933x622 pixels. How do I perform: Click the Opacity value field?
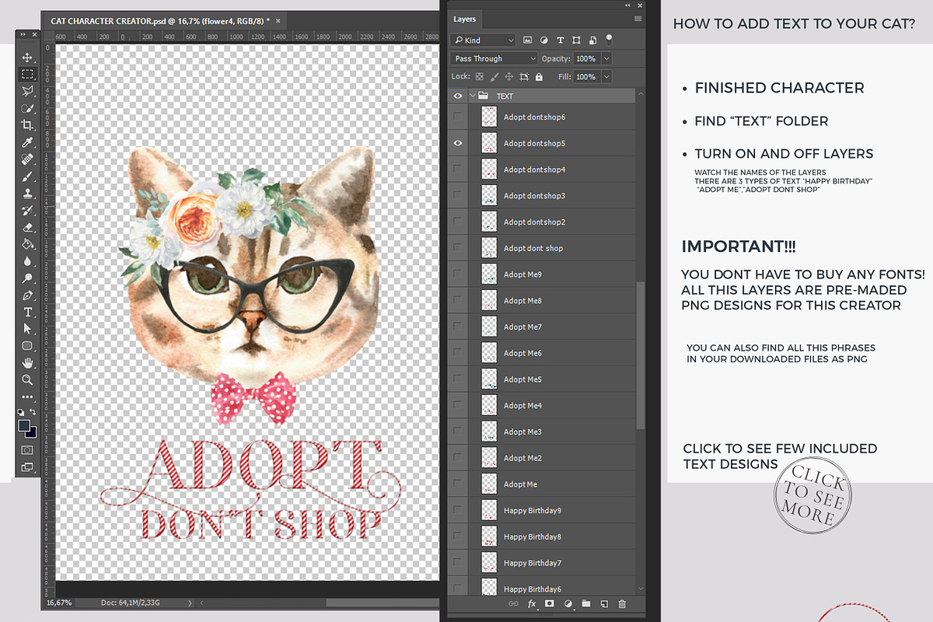(x=586, y=58)
